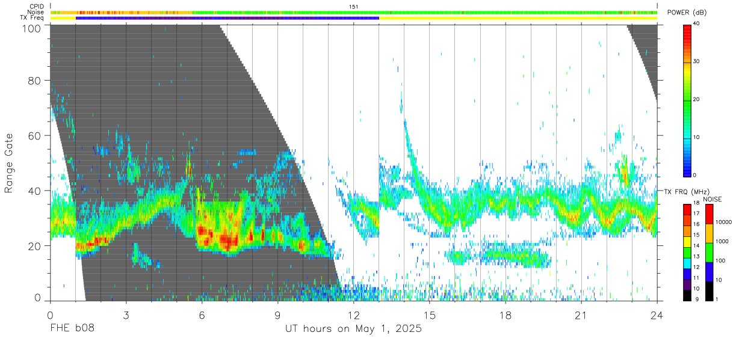Click the x-axis hour label 12

[354, 315]
